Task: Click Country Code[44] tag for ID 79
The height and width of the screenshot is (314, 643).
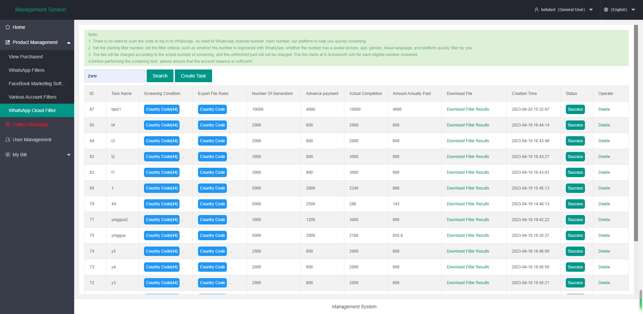Action: pyautogui.click(x=162, y=204)
